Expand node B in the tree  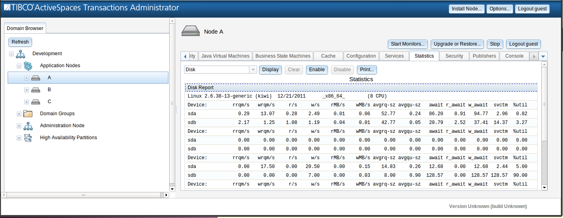(x=26, y=90)
